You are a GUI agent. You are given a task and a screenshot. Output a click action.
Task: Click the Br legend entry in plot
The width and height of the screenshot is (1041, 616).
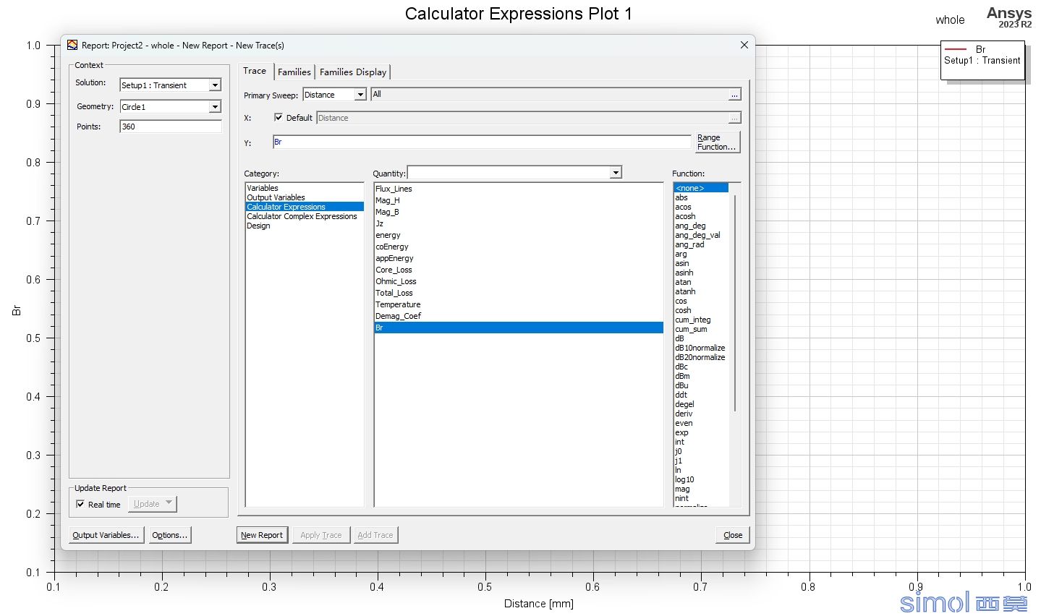(x=980, y=49)
